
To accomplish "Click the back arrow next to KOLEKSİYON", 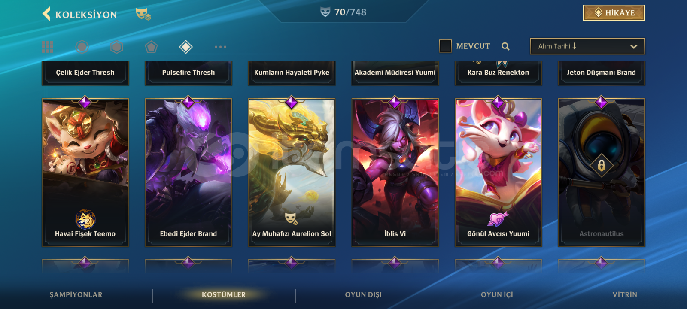I will tap(46, 14).
